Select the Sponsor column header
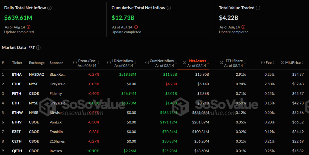 (56, 63)
